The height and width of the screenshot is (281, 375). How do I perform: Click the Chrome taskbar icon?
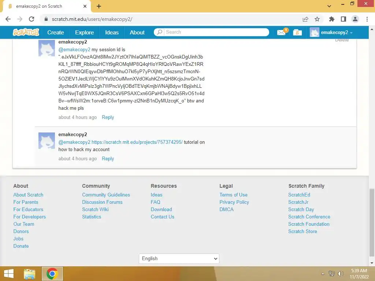(x=52, y=274)
